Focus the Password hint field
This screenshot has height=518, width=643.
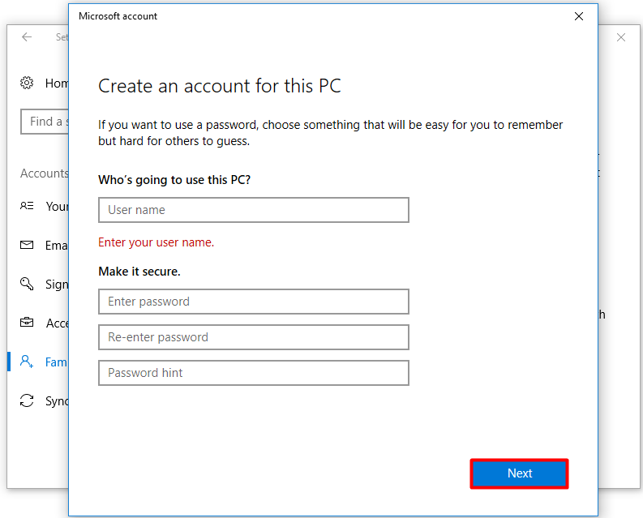tap(254, 373)
